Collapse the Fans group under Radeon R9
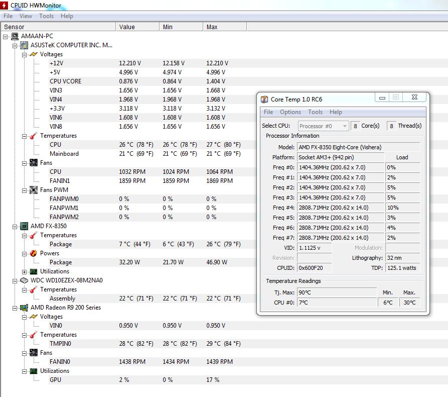Screen dimensions: 448x397 tap(24, 353)
